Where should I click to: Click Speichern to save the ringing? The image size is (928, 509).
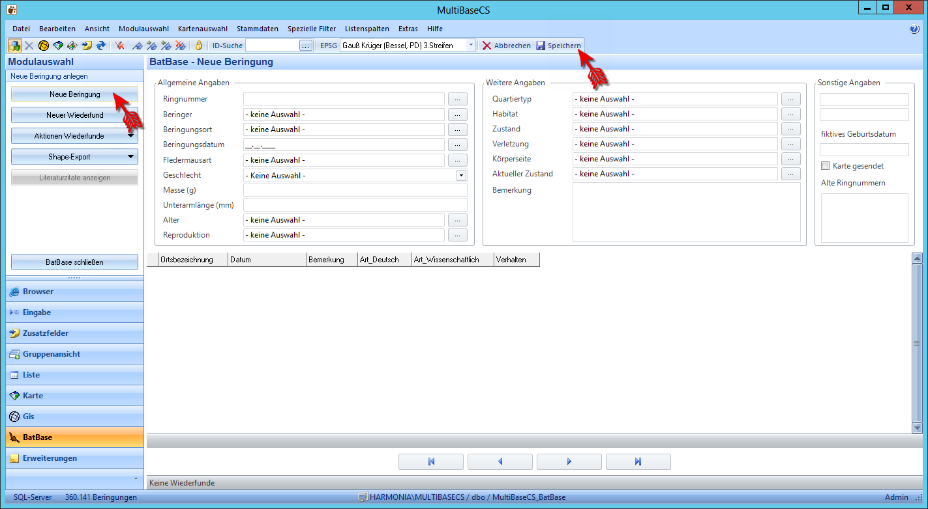(559, 46)
